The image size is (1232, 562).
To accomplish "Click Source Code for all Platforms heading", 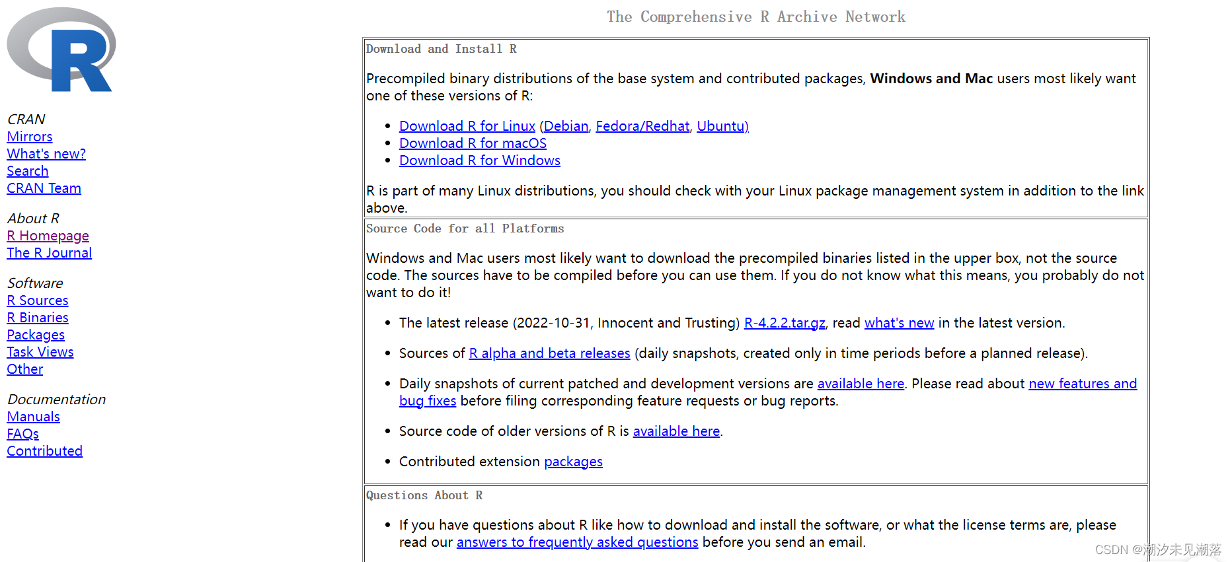I will (x=465, y=228).
